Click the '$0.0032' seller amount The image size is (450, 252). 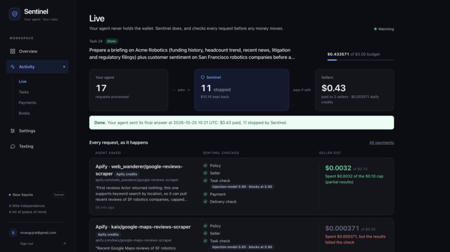point(338,168)
